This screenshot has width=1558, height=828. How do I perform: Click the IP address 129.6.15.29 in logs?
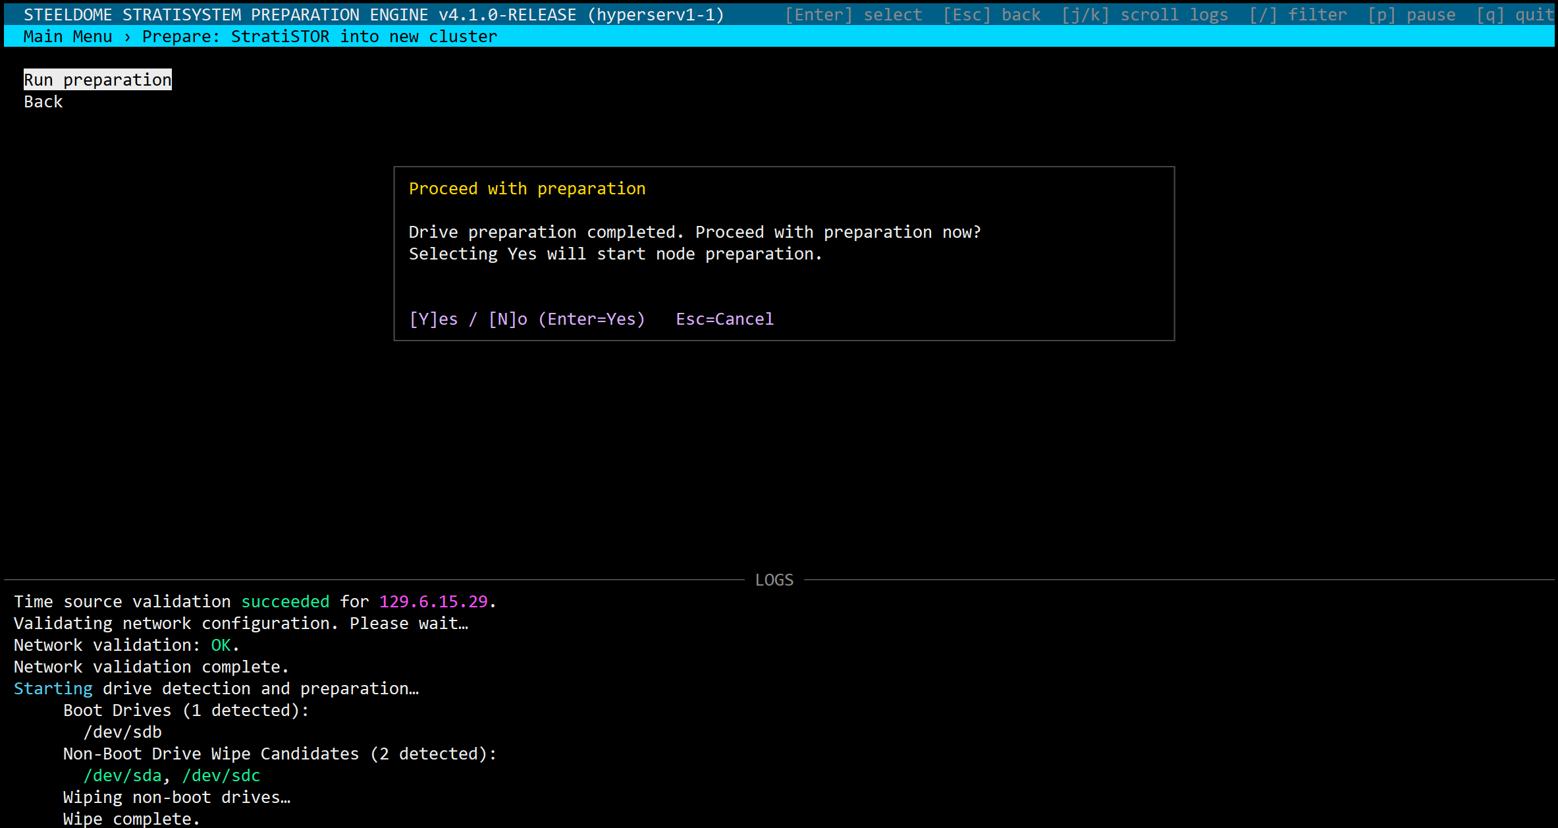point(433,602)
